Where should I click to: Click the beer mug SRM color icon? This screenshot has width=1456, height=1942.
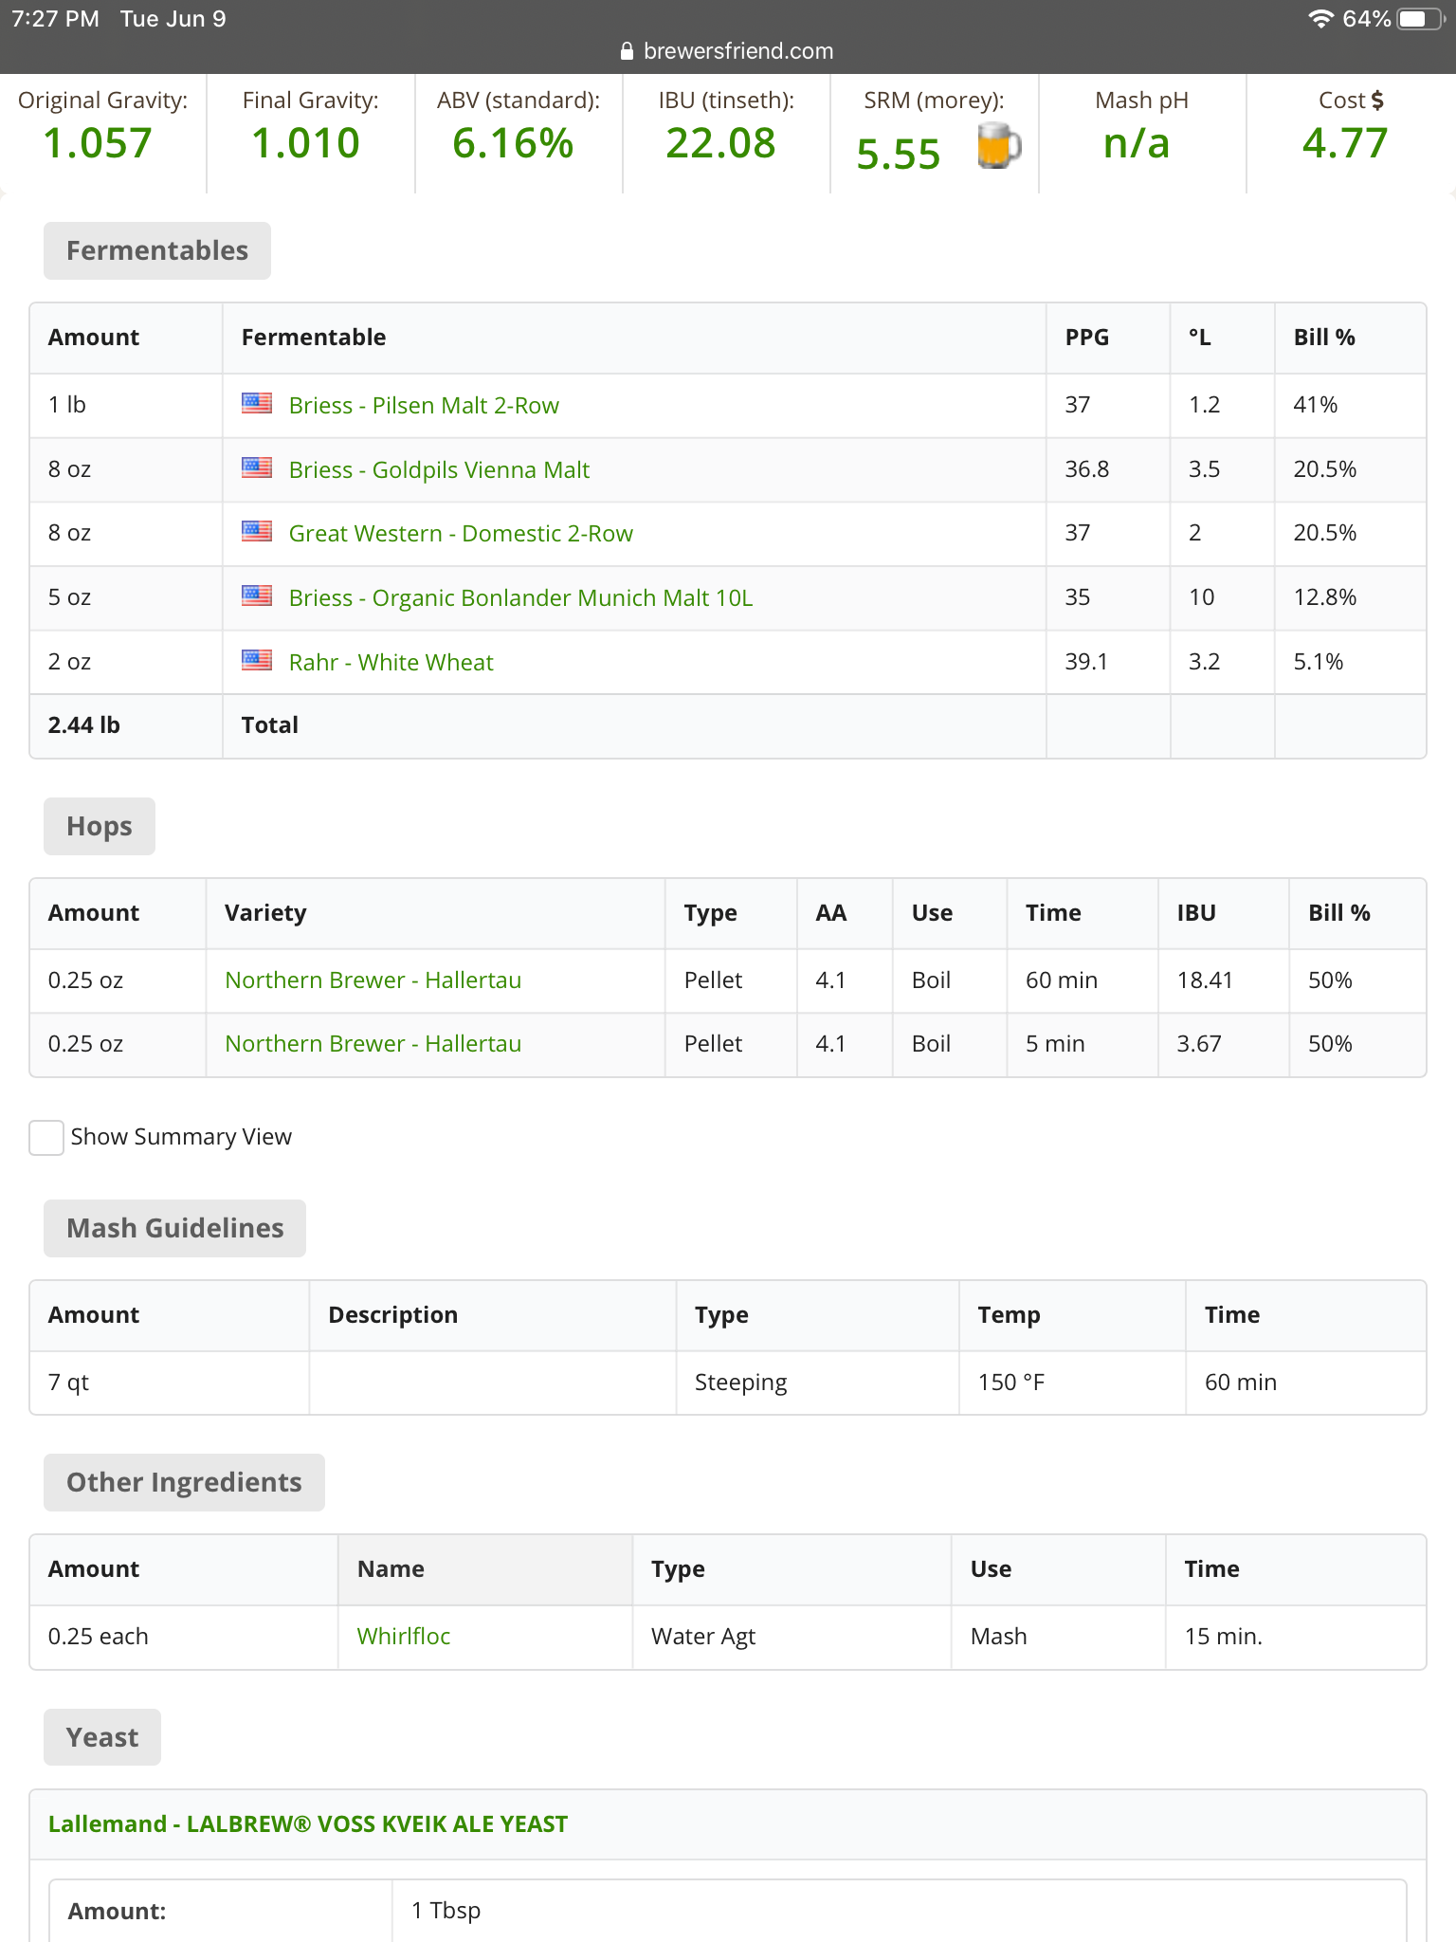click(998, 146)
